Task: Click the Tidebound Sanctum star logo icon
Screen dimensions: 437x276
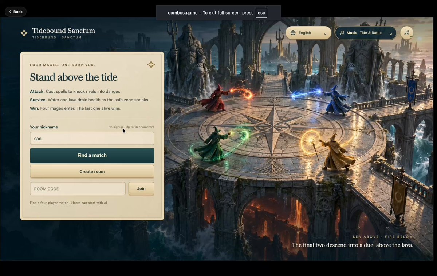Action: (x=24, y=33)
